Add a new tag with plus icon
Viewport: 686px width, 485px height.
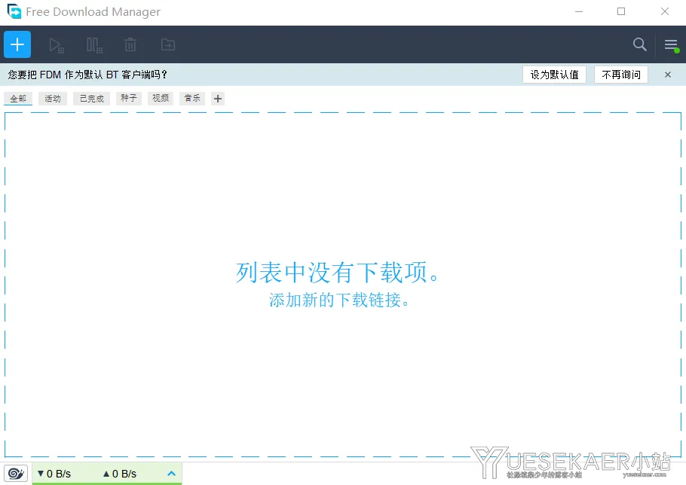click(217, 99)
